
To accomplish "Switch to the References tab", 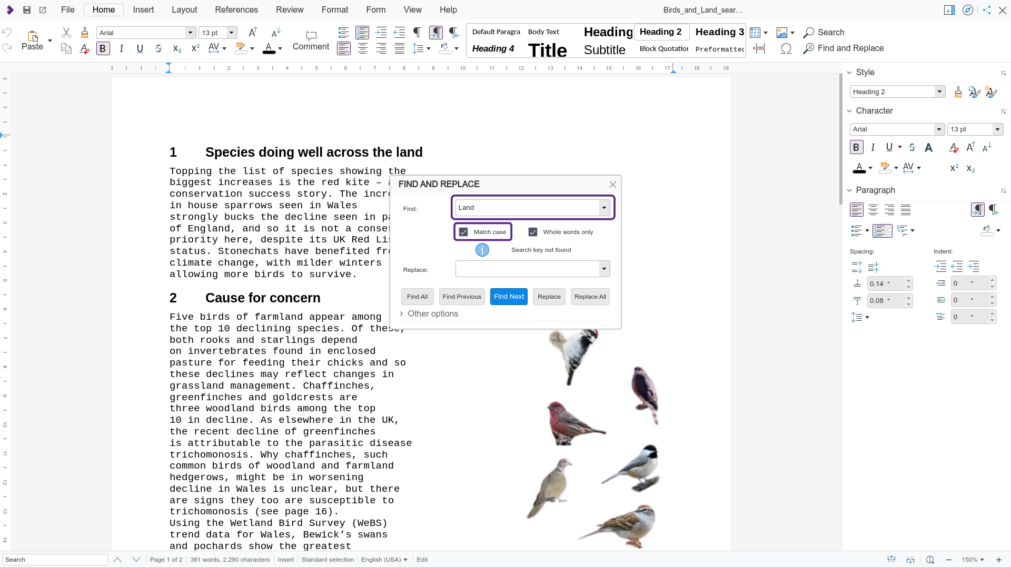I will click(236, 9).
